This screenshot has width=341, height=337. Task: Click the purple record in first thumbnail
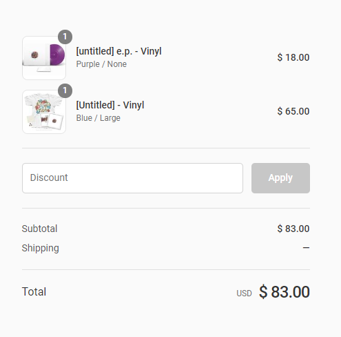pos(57,55)
